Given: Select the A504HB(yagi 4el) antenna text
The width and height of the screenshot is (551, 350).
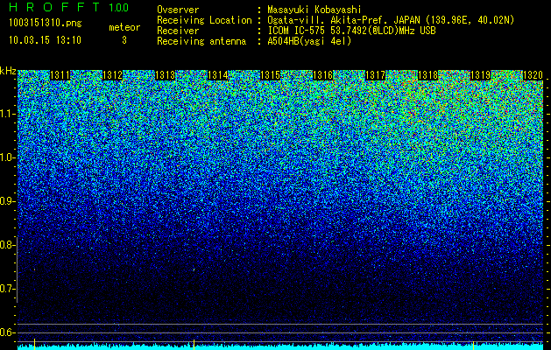Looking at the screenshot, I should 309,41.
